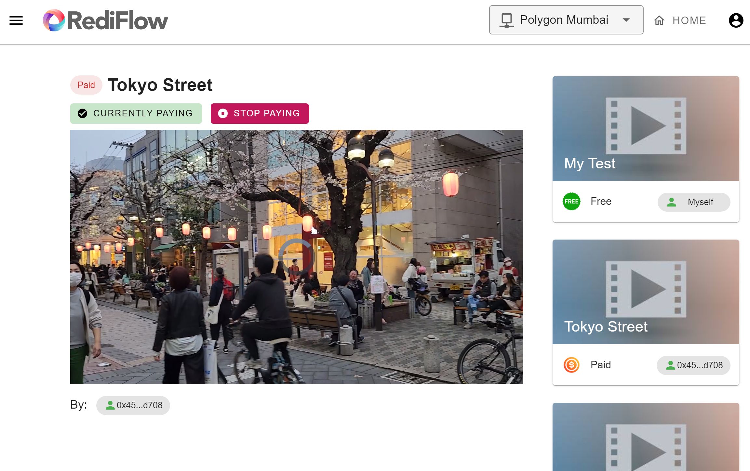Click the house icon beside HOME
Image resolution: width=750 pixels, height=471 pixels.
659,20
